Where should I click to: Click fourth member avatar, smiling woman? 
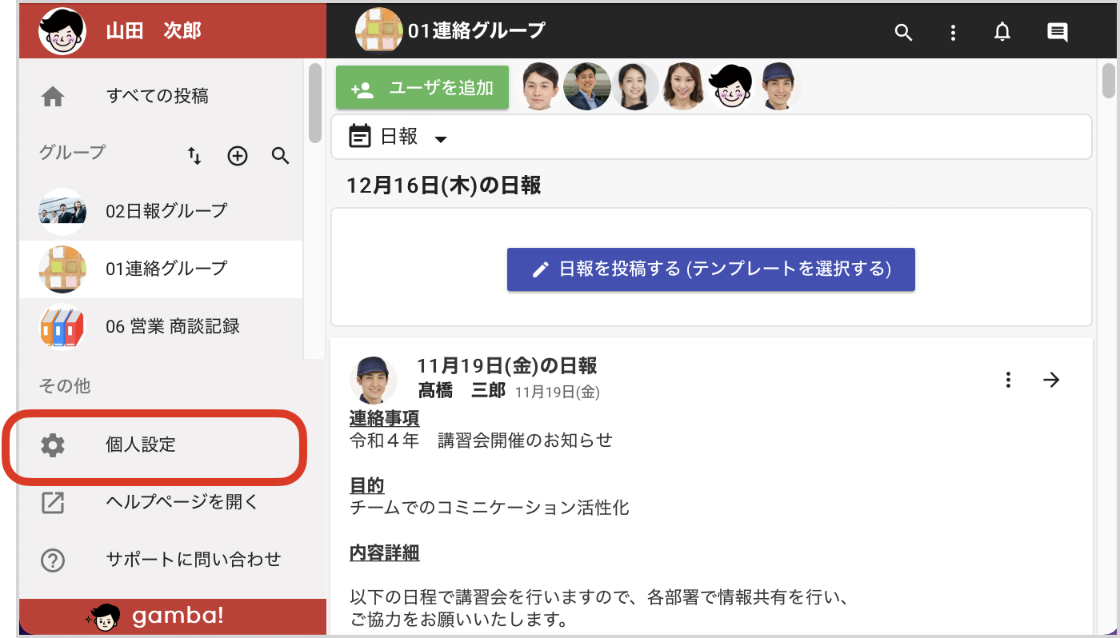(x=683, y=86)
